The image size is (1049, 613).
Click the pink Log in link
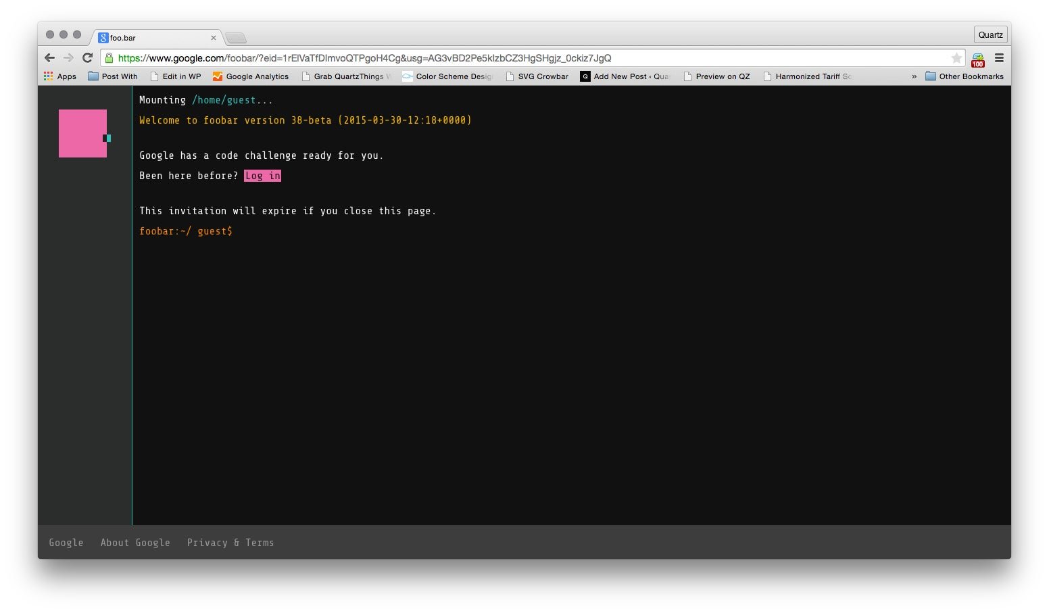[262, 176]
